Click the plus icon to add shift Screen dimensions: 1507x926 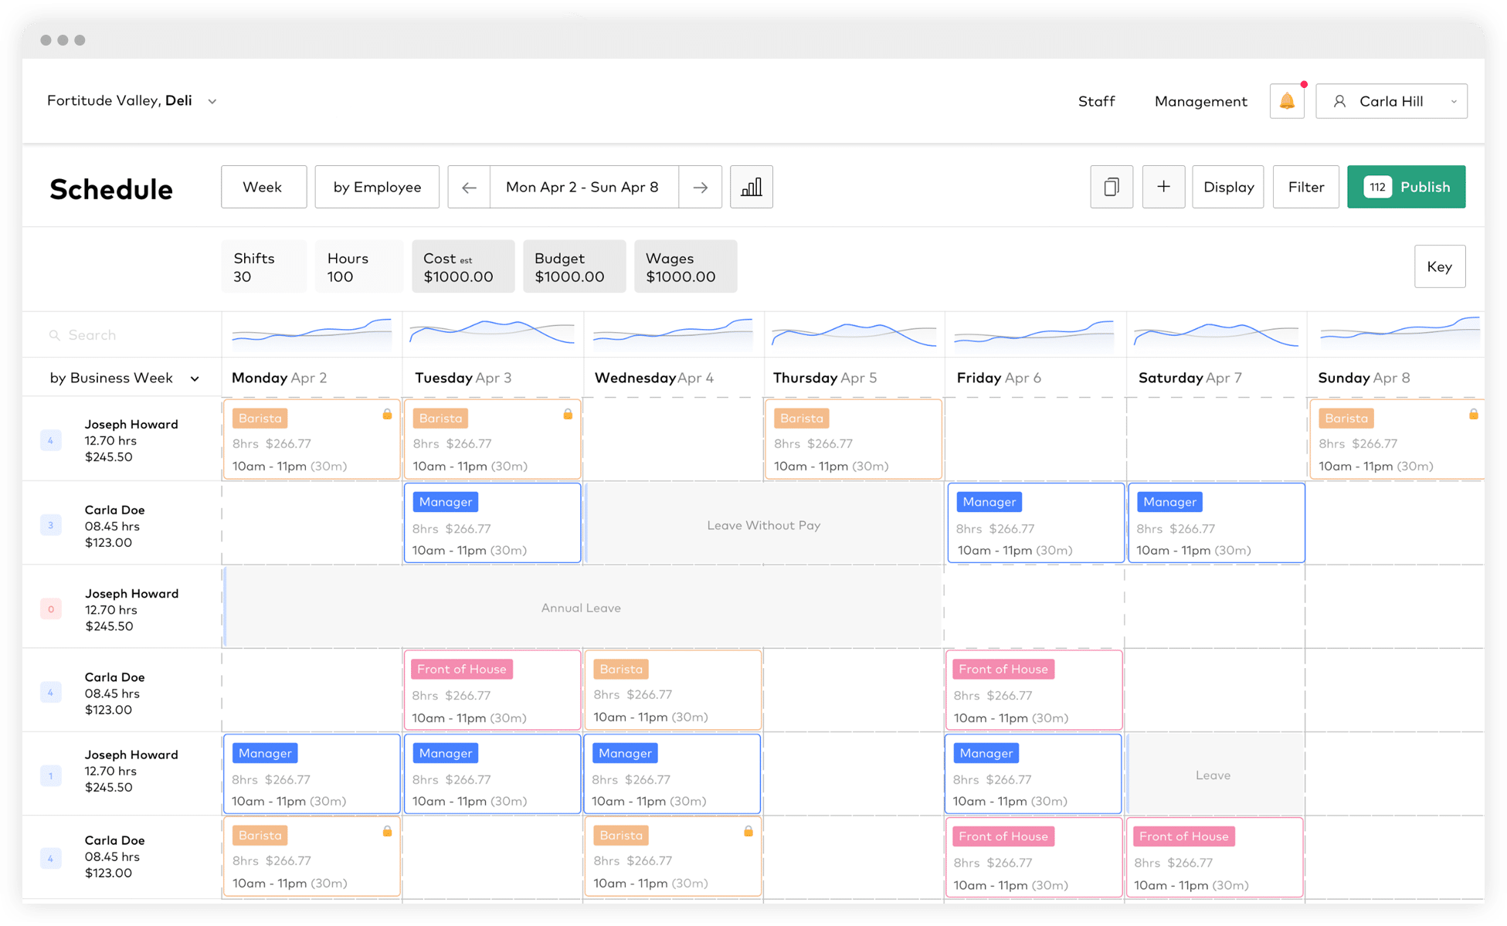pyautogui.click(x=1163, y=187)
